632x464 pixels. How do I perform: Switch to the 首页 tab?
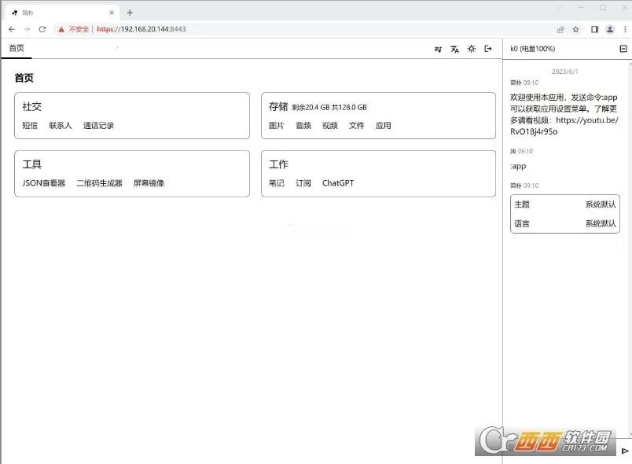coord(17,48)
